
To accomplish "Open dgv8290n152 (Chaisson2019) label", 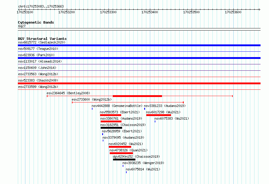I will tap(136, 157).
